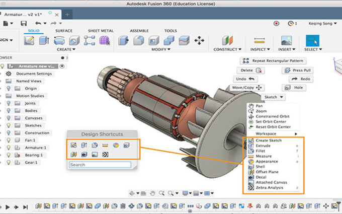Click the record button in the top bar
This screenshot has height=214, width=342.
pyautogui.click(x=276, y=23)
